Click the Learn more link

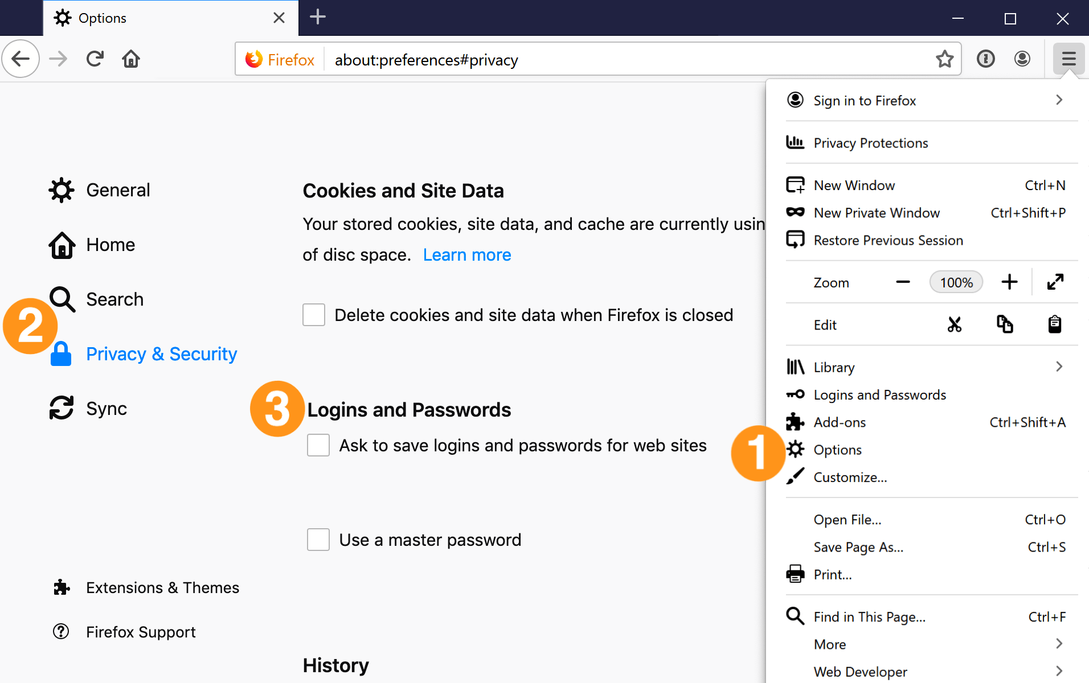point(466,254)
